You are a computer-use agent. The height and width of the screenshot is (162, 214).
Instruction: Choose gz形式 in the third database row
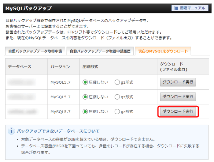pyautogui.click(x=117, y=112)
